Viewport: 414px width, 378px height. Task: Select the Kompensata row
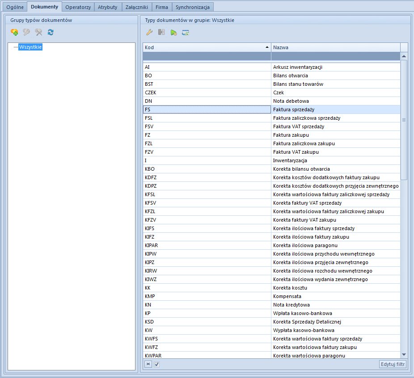click(271, 296)
